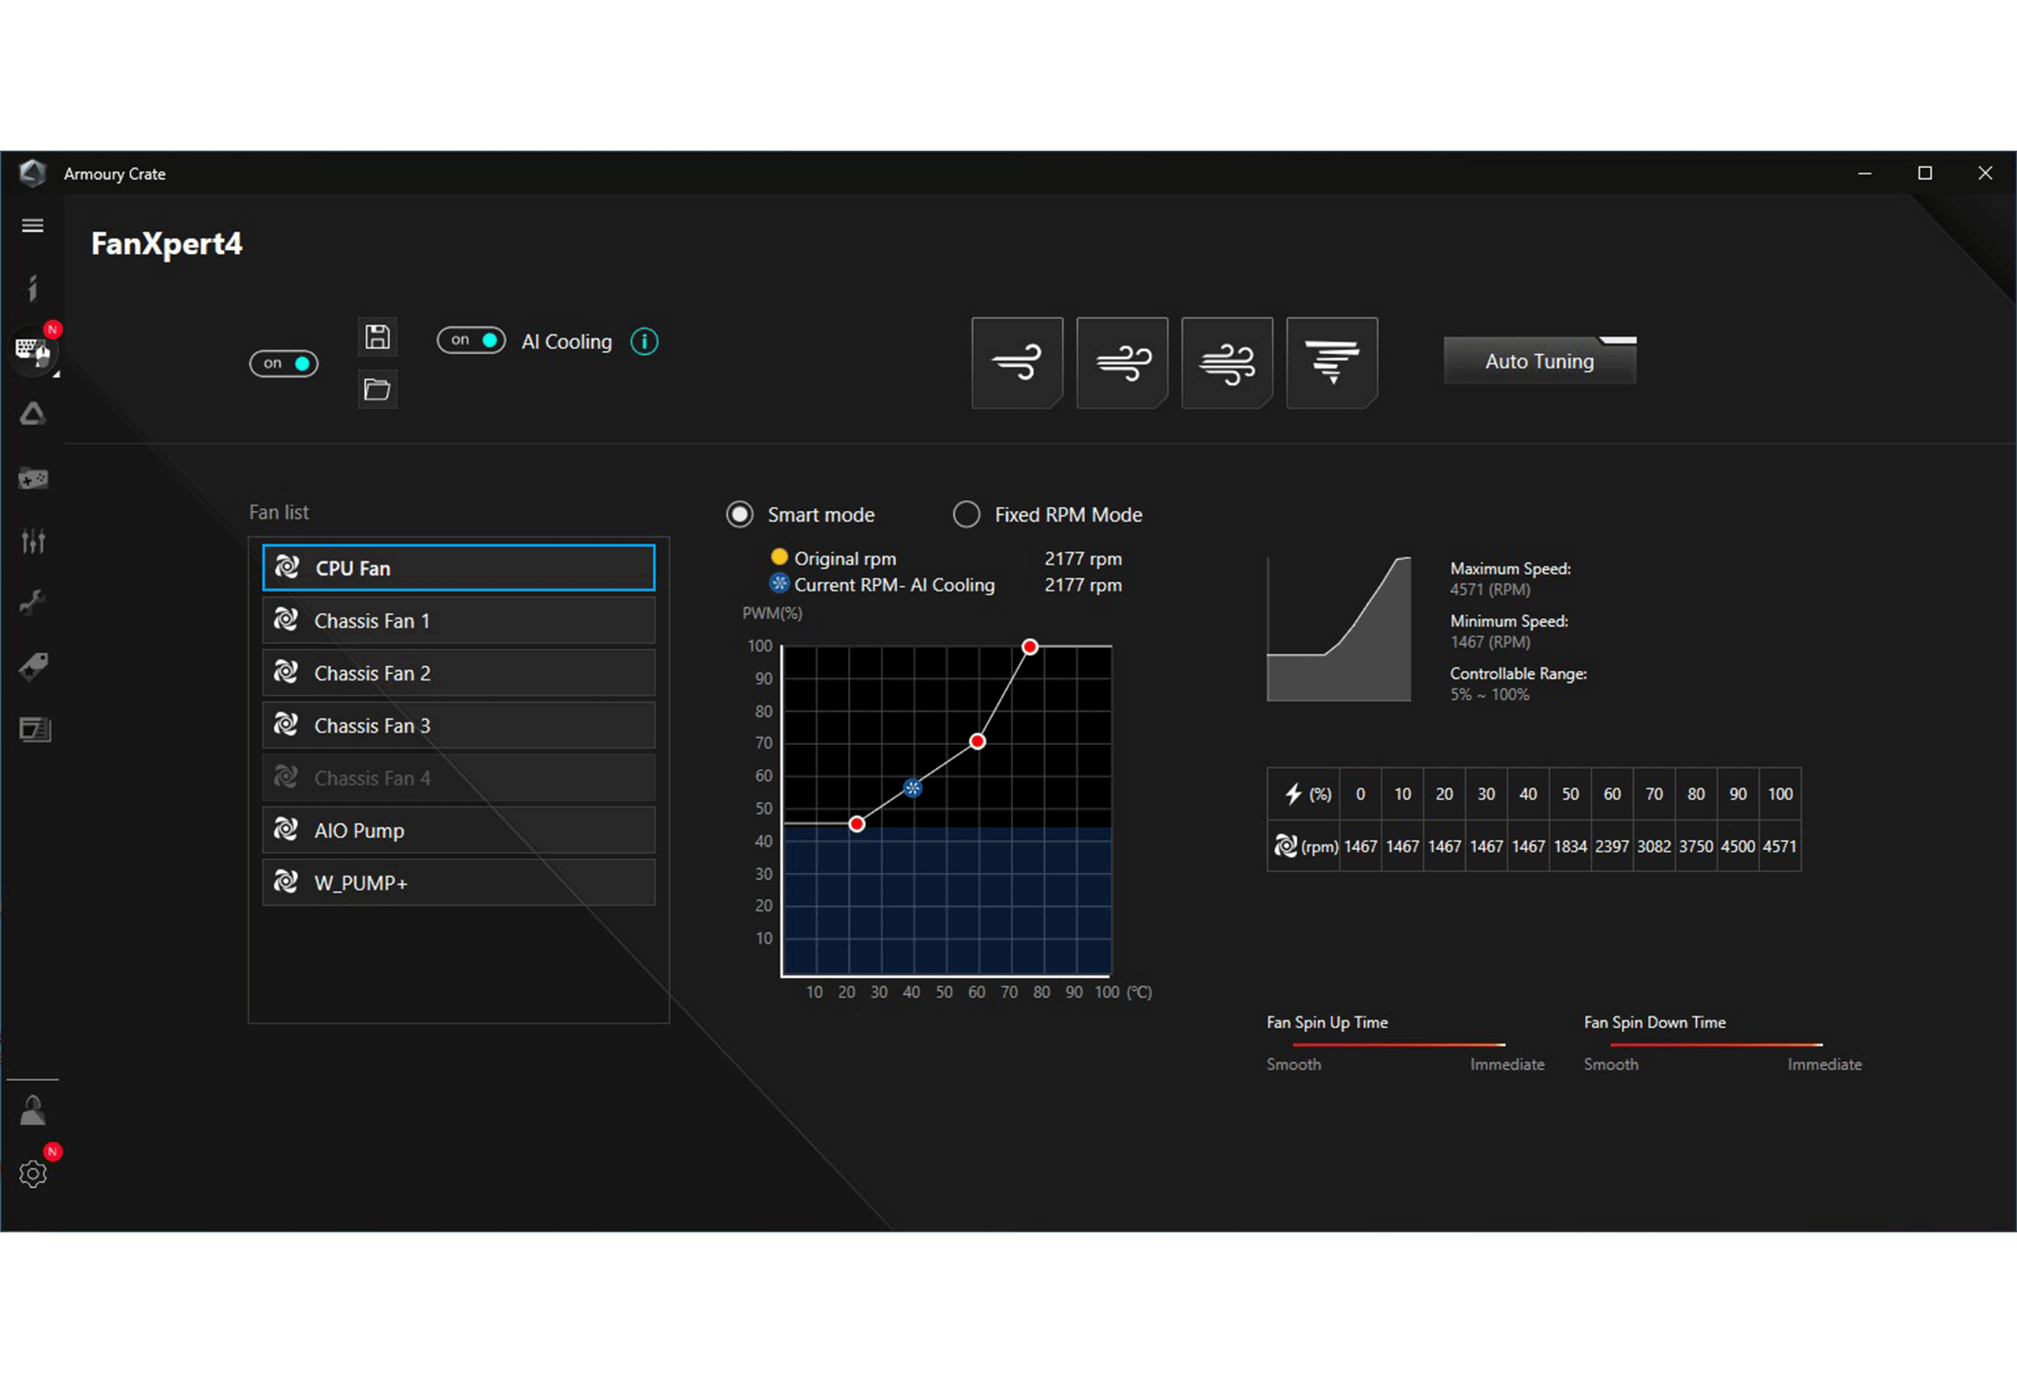
Task: Select Chassis Fan 2 in fan list
Action: click(459, 673)
